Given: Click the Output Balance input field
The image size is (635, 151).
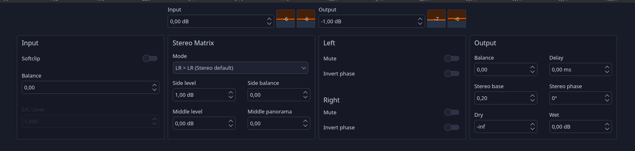Looking at the screenshot, I should click(505, 69).
